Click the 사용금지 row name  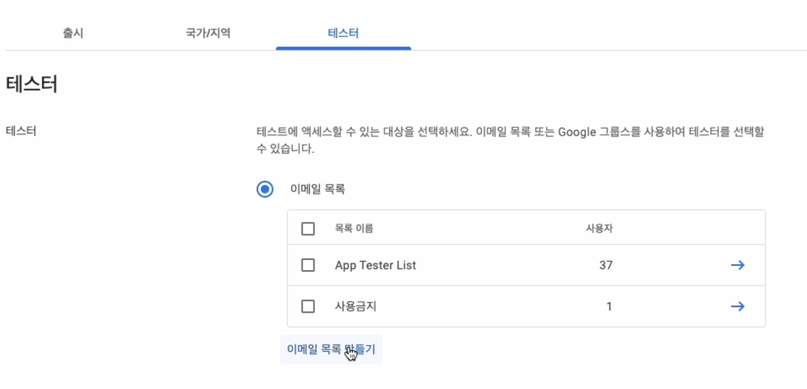(x=356, y=306)
